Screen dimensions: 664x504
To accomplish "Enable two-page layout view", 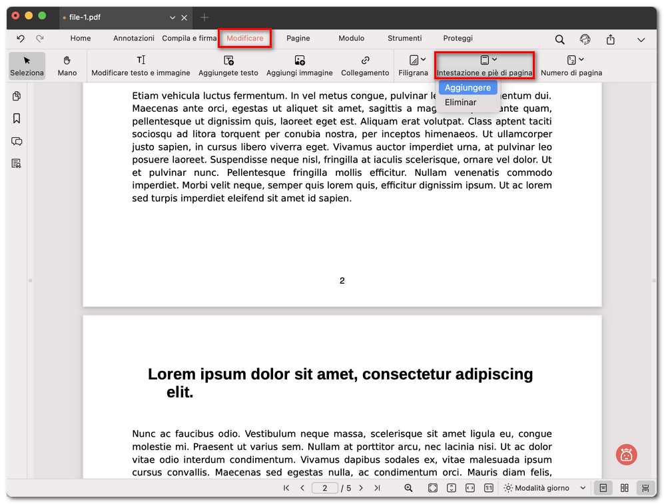I will [x=624, y=487].
